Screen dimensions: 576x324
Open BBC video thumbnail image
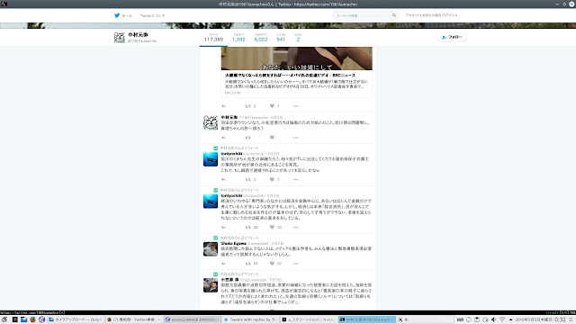point(296,58)
